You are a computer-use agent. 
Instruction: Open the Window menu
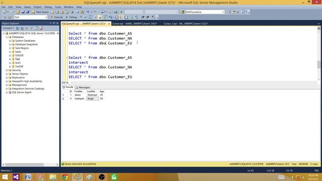[x=68, y=7]
